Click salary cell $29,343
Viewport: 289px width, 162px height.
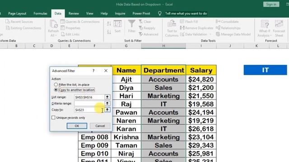[201, 145]
